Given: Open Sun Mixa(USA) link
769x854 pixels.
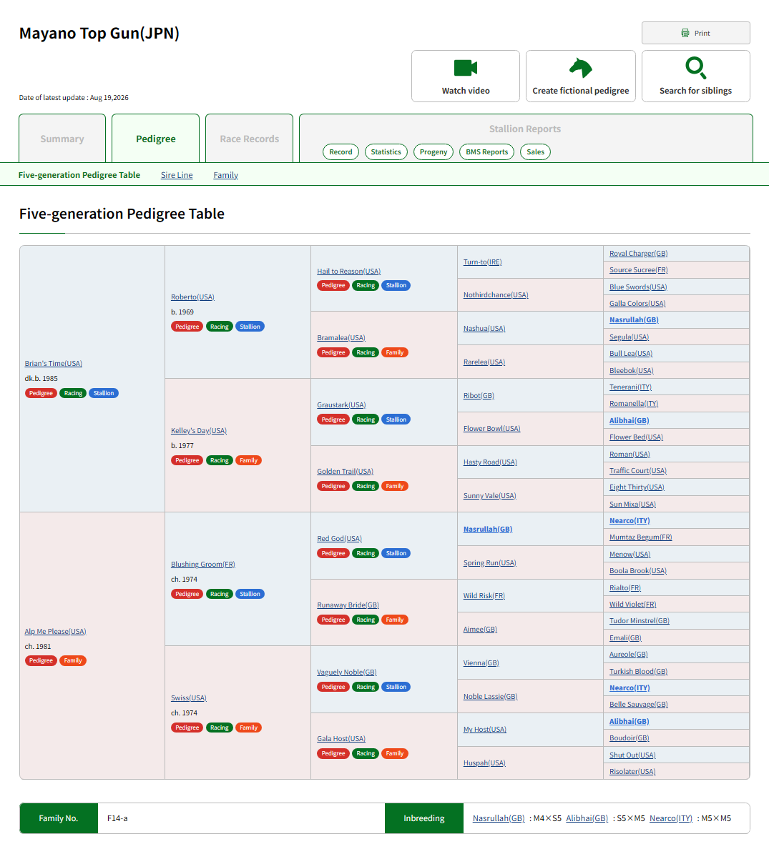Looking at the screenshot, I should (632, 505).
